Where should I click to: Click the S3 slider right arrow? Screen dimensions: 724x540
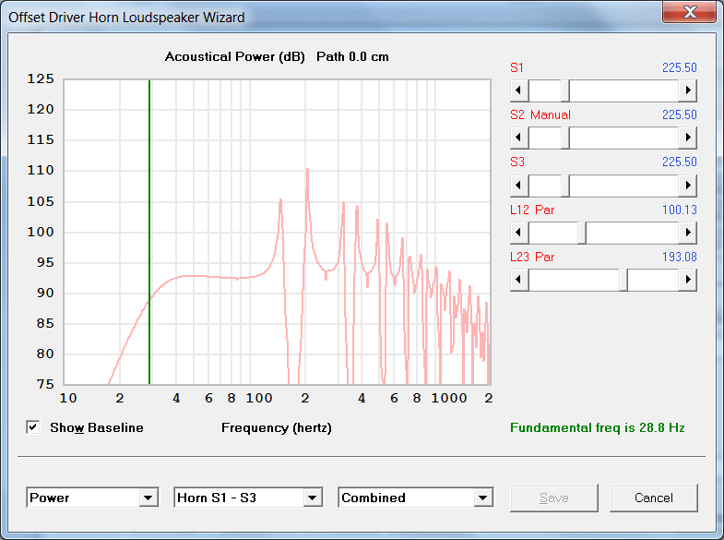click(687, 186)
